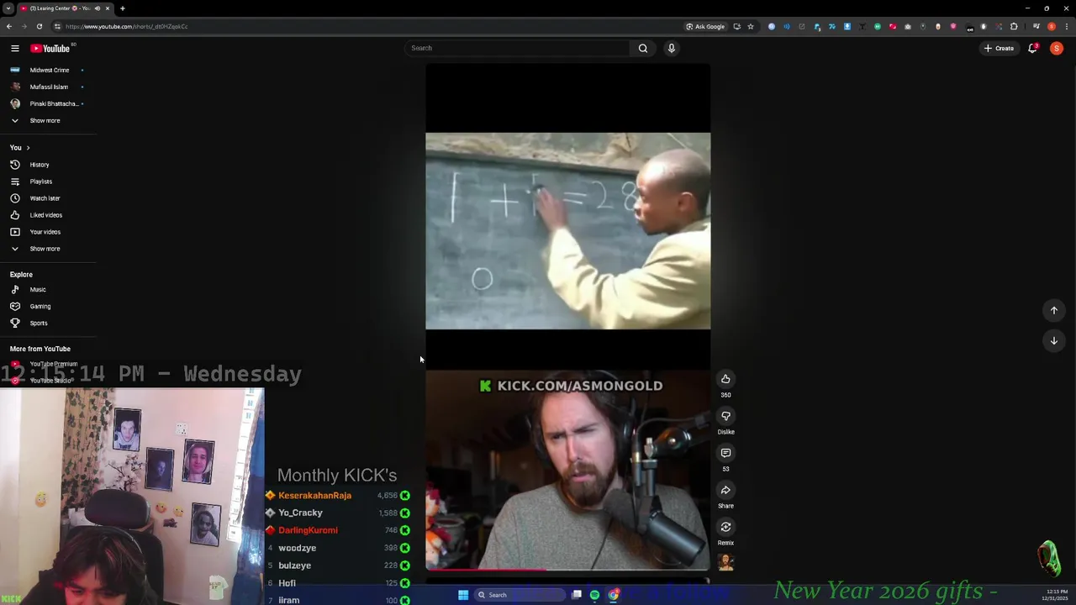
Task: Open the tab search dropdown arrow
Action: [x=8, y=8]
